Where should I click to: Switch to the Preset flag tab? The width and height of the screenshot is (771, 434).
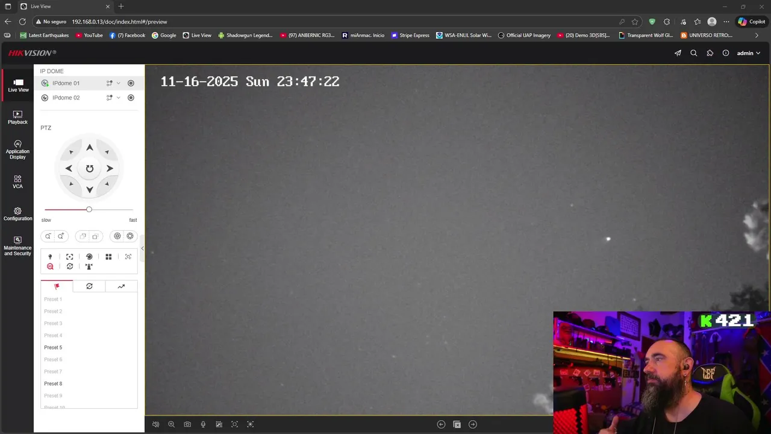[57, 286]
